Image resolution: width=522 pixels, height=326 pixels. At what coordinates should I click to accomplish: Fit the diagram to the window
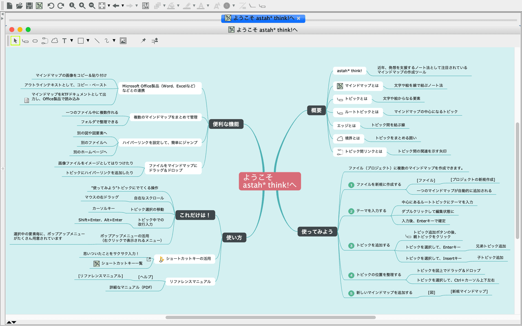102,6
